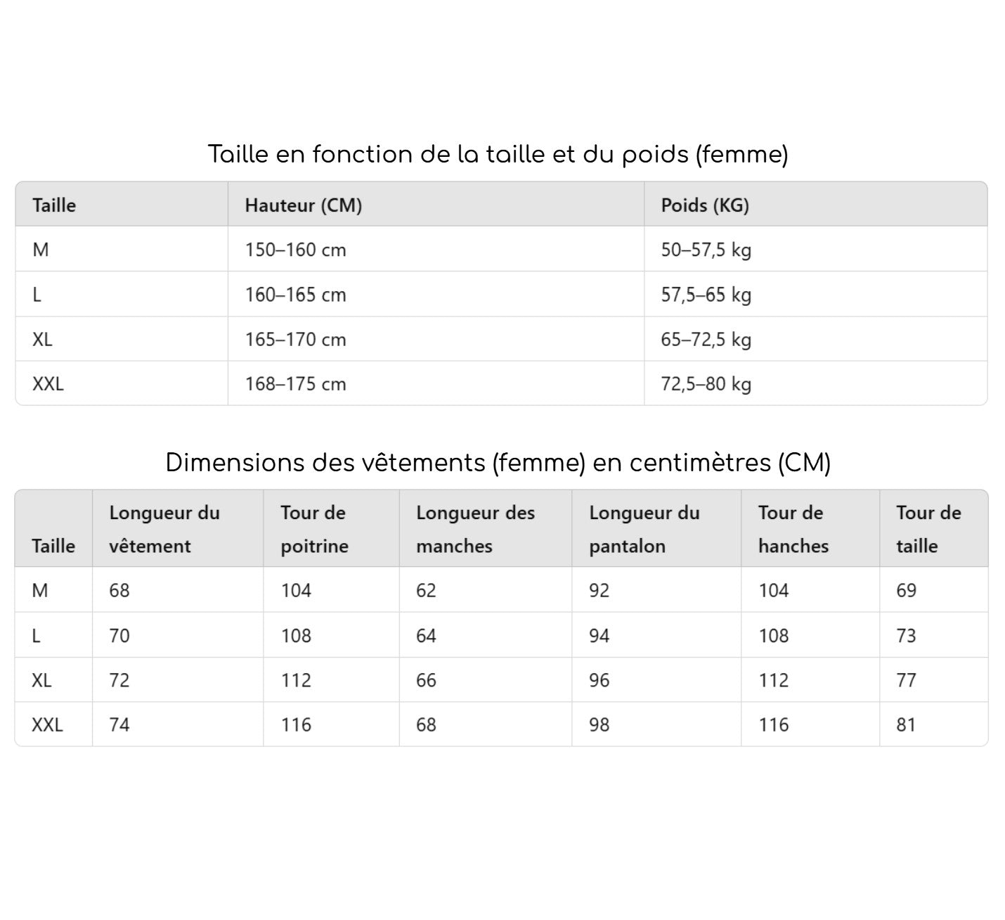This screenshot has height=920, width=1005.
Task: Click the 'Longueur du vêtement' column header
Action: [164, 529]
